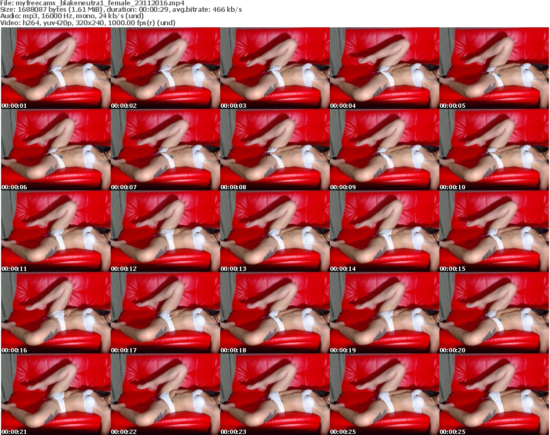Click the frame with timestamp 00:00:07
The height and width of the screenshot is (435, 550).
165,150
